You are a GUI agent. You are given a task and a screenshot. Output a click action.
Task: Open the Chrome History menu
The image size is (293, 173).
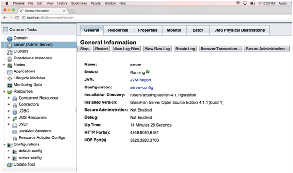(x=62, y=3)
